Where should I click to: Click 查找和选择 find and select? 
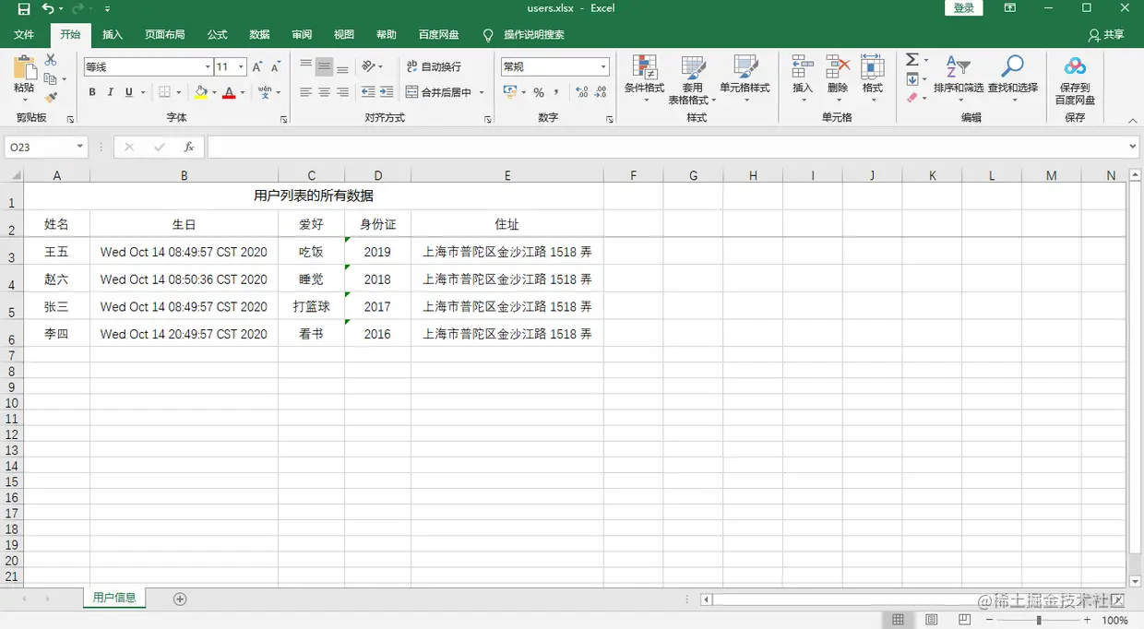click(1011, 78)
